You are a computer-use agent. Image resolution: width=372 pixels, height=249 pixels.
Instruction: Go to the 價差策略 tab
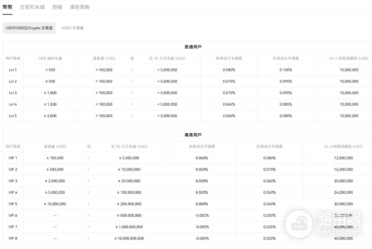click(x=79, y=7)
